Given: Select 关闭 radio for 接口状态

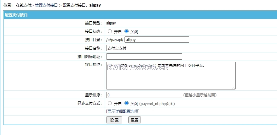Looking at the screenshot, I should (127, 31).
